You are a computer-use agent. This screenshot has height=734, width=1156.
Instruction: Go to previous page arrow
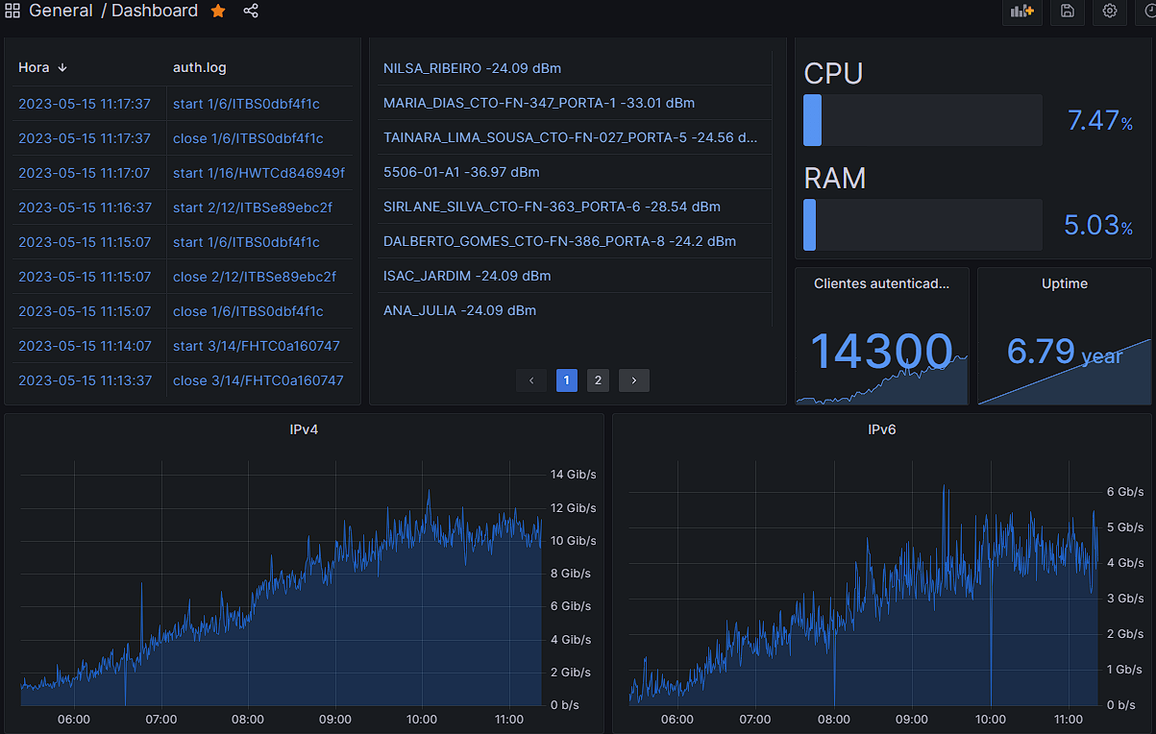pyautogui.click(x=531, y=380)
